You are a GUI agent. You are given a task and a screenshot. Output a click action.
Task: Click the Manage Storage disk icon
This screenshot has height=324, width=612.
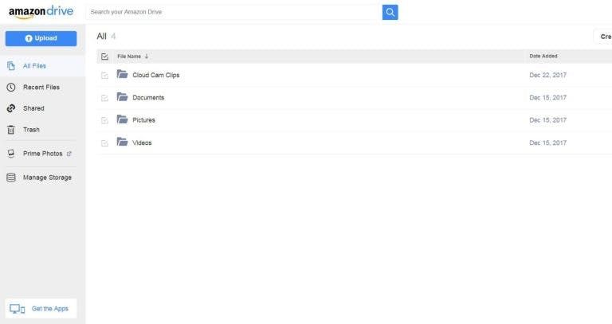(11, 178)
